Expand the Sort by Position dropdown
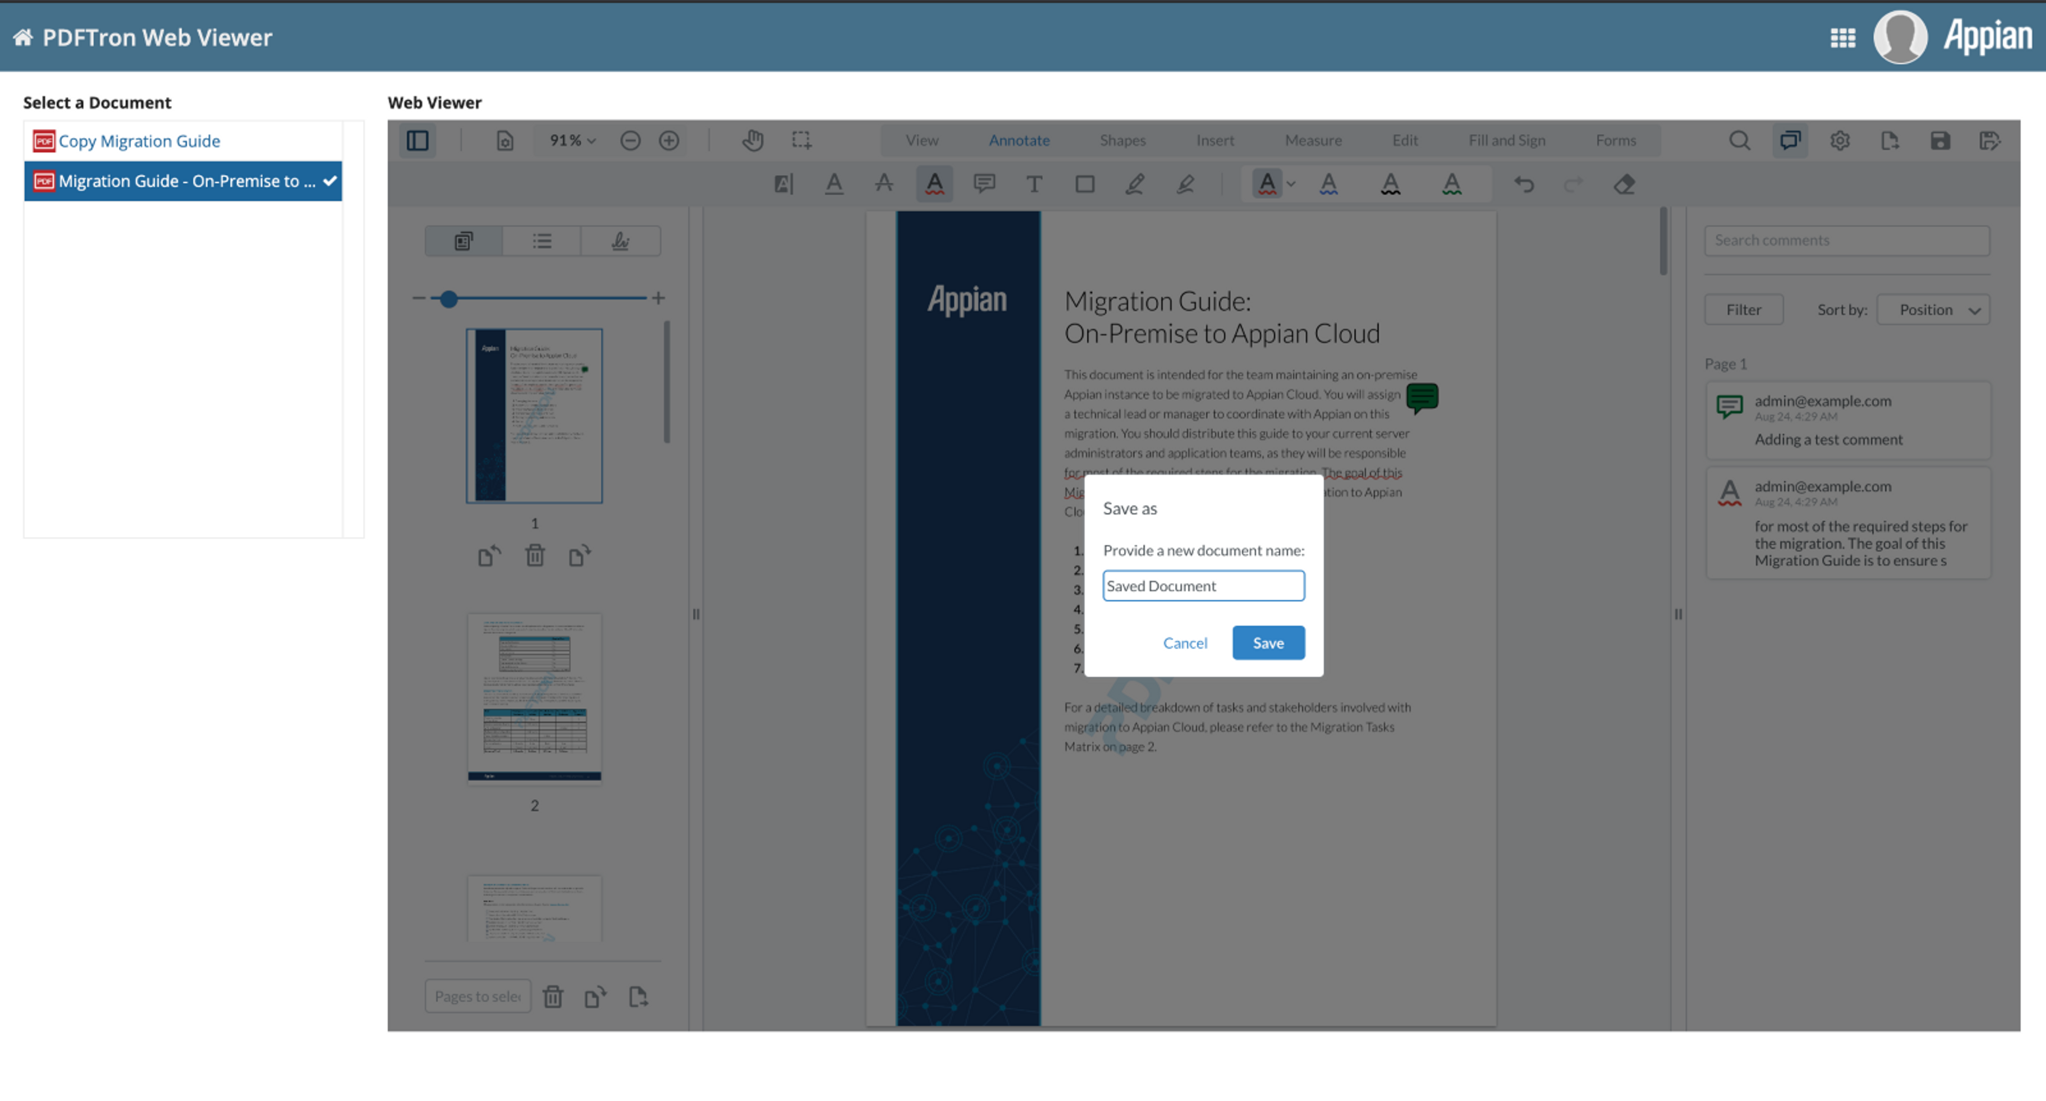 pyautogui.click(x=1933, y=310)
